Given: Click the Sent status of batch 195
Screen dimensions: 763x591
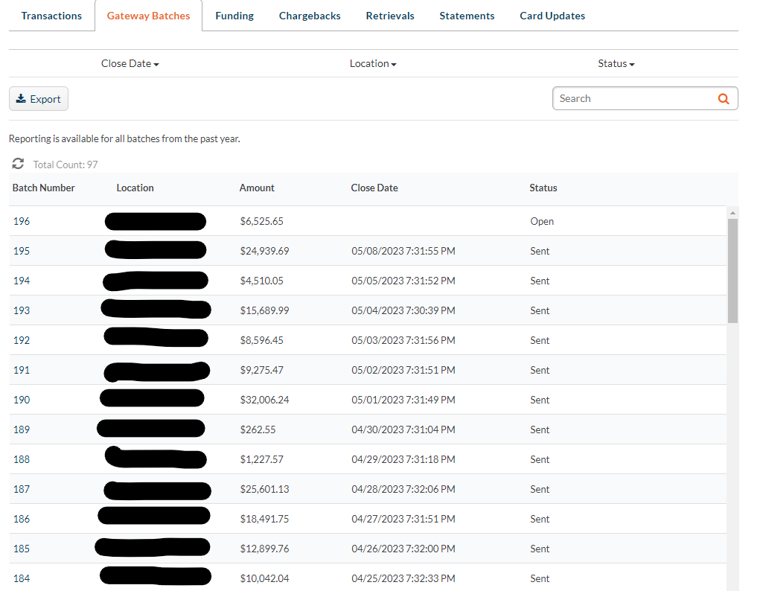Looking at the screenshot, I should pos(540,251).
